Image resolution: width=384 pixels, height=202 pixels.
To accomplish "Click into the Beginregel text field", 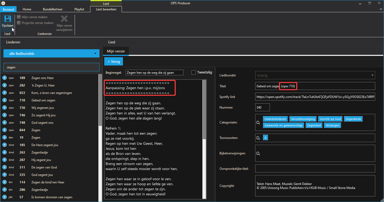I will coord(154,72).
